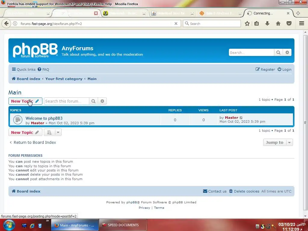Submit header search with magnifier icon

coord(278,52)
